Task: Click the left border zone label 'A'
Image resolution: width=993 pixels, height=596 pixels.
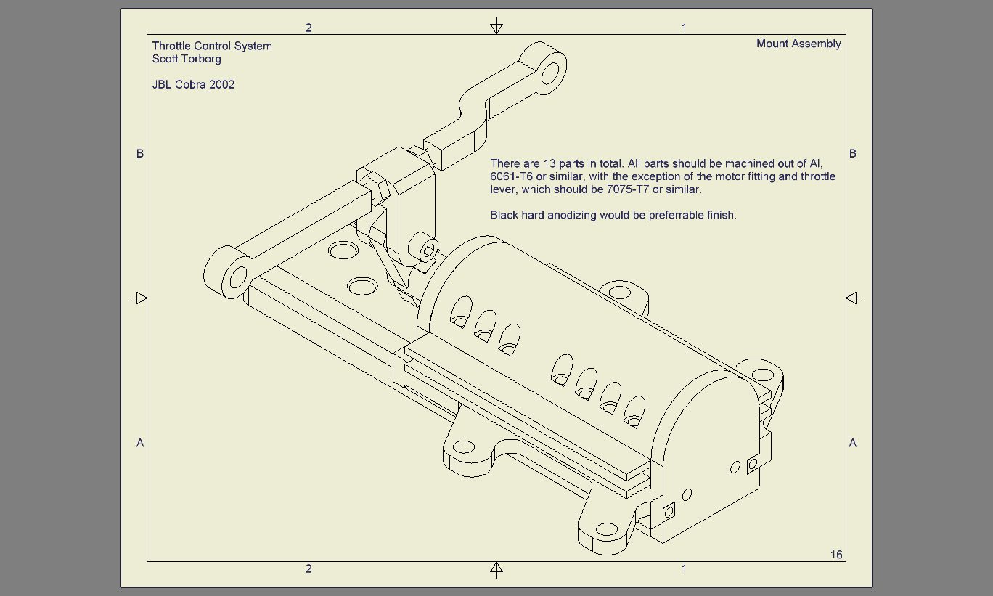Action: [x=140, y=443]
